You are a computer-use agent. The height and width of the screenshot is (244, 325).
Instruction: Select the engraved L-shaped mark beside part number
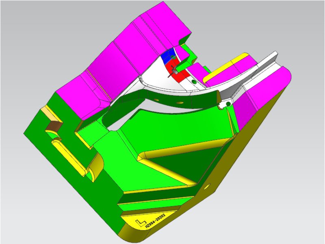(141, 222)
